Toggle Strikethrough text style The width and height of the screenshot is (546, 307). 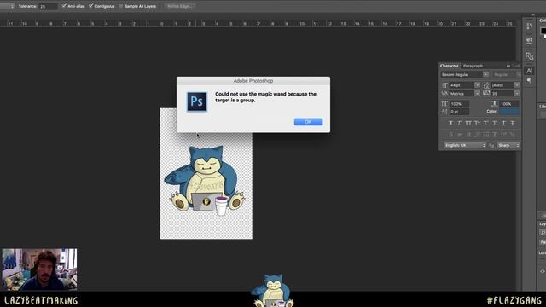(x=513, y=123)
